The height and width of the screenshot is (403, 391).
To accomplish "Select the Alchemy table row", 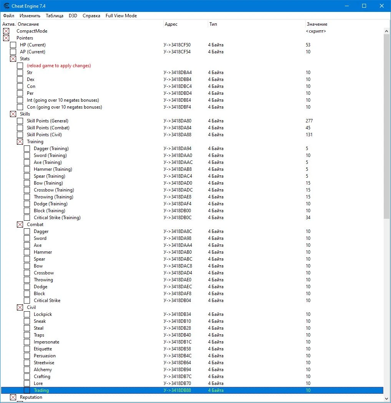I will point(42,370).
